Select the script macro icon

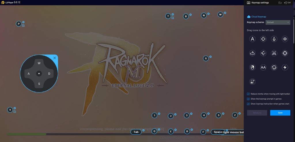[252, 82]
